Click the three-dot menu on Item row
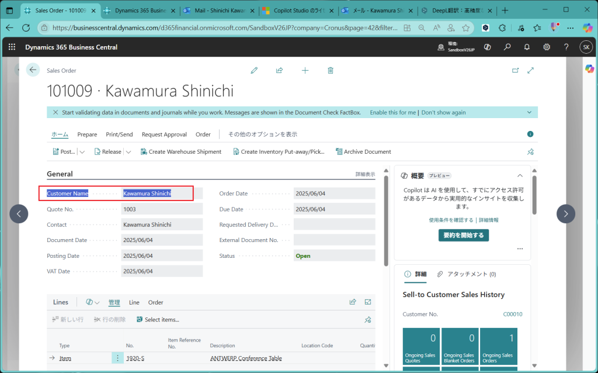This screenshot has height=373, width=598. pos(117,358)
